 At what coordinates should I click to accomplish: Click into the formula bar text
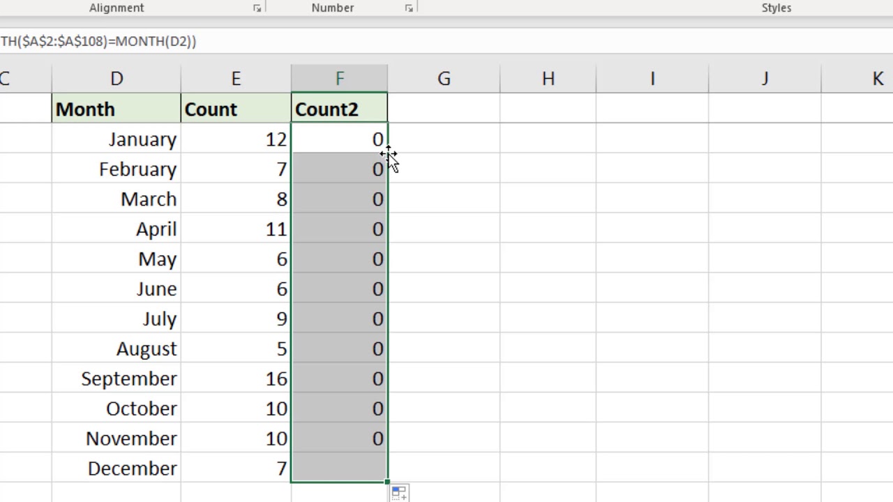[98, 41]
